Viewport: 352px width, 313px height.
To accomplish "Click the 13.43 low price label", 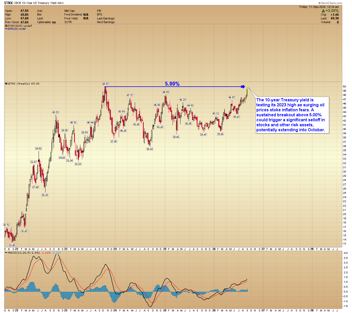I will coord(12,245).
